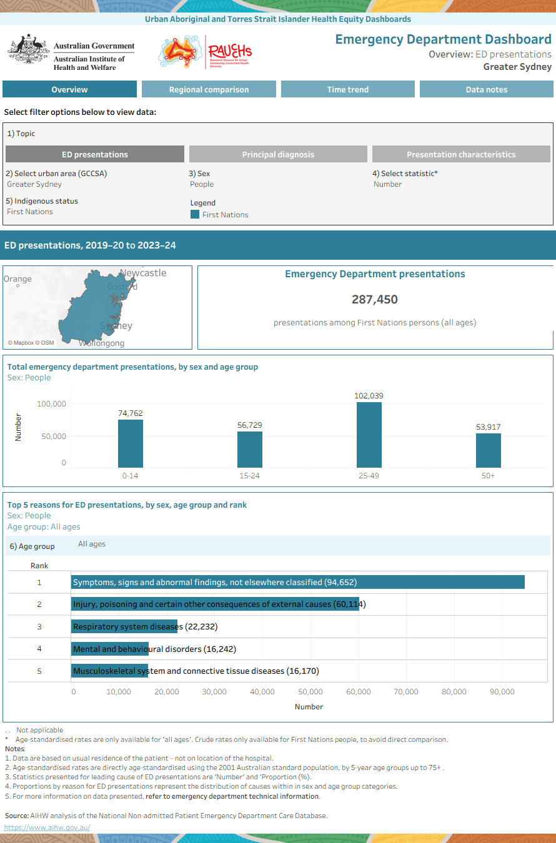Click the Wollongong label on the map
Screen dimensions: 556x843
coord(101,343)
